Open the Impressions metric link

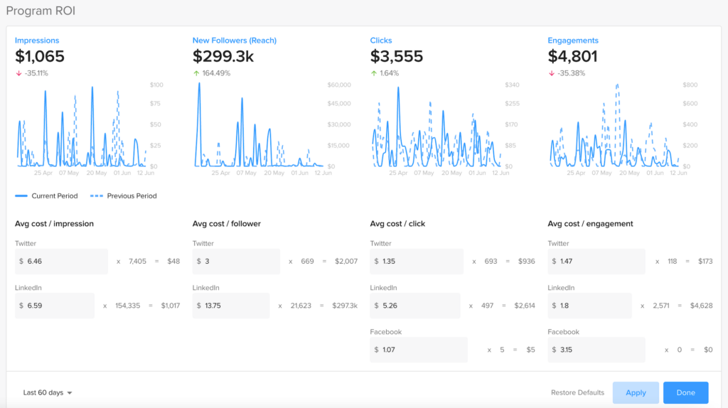[37, 41]
